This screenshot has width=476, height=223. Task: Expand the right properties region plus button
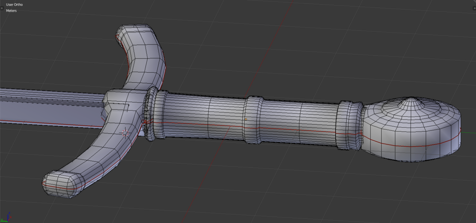coord(475,8)
